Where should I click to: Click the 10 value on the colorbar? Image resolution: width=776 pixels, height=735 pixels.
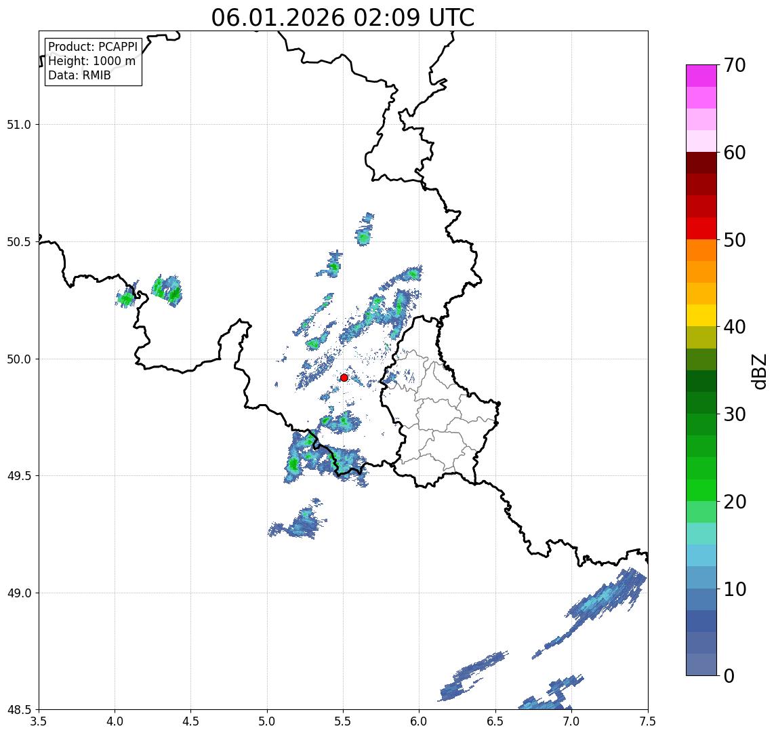click(x=735, y=589)
